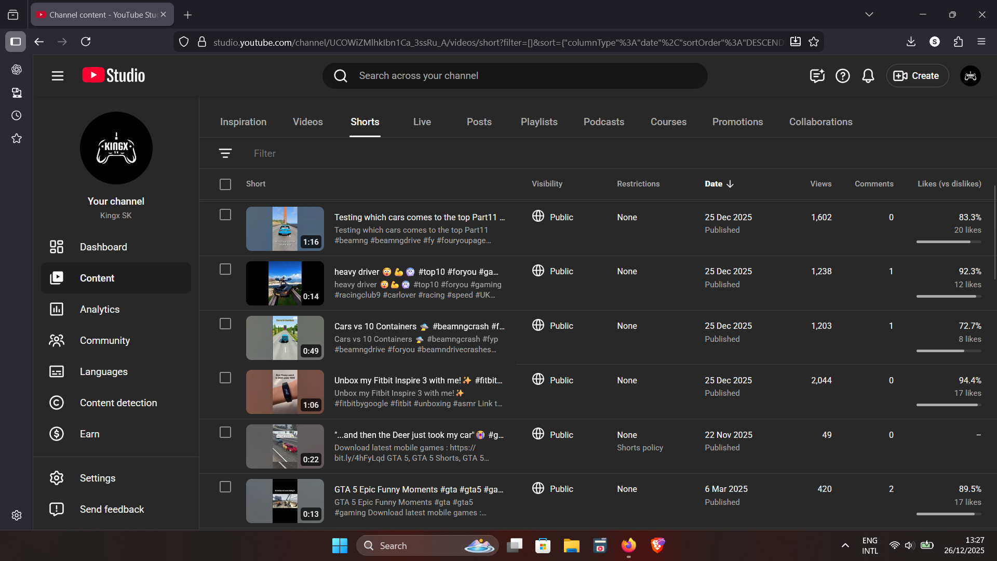Switch to the Videos tab
997x561 pixels.
pos(307,122)
